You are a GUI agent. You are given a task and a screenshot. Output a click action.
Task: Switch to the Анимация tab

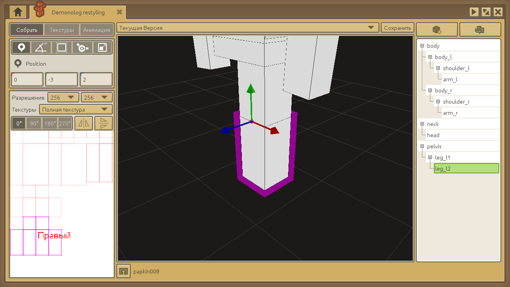click(x=96, y=30)
